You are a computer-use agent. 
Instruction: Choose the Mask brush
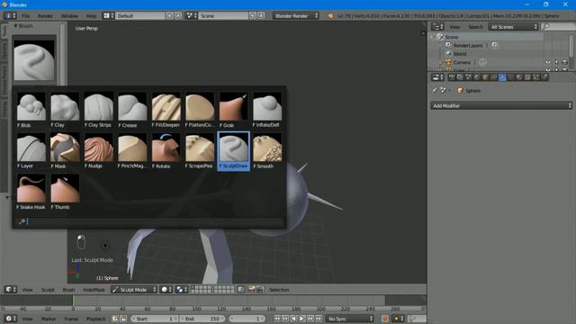(x=65, y=150)
